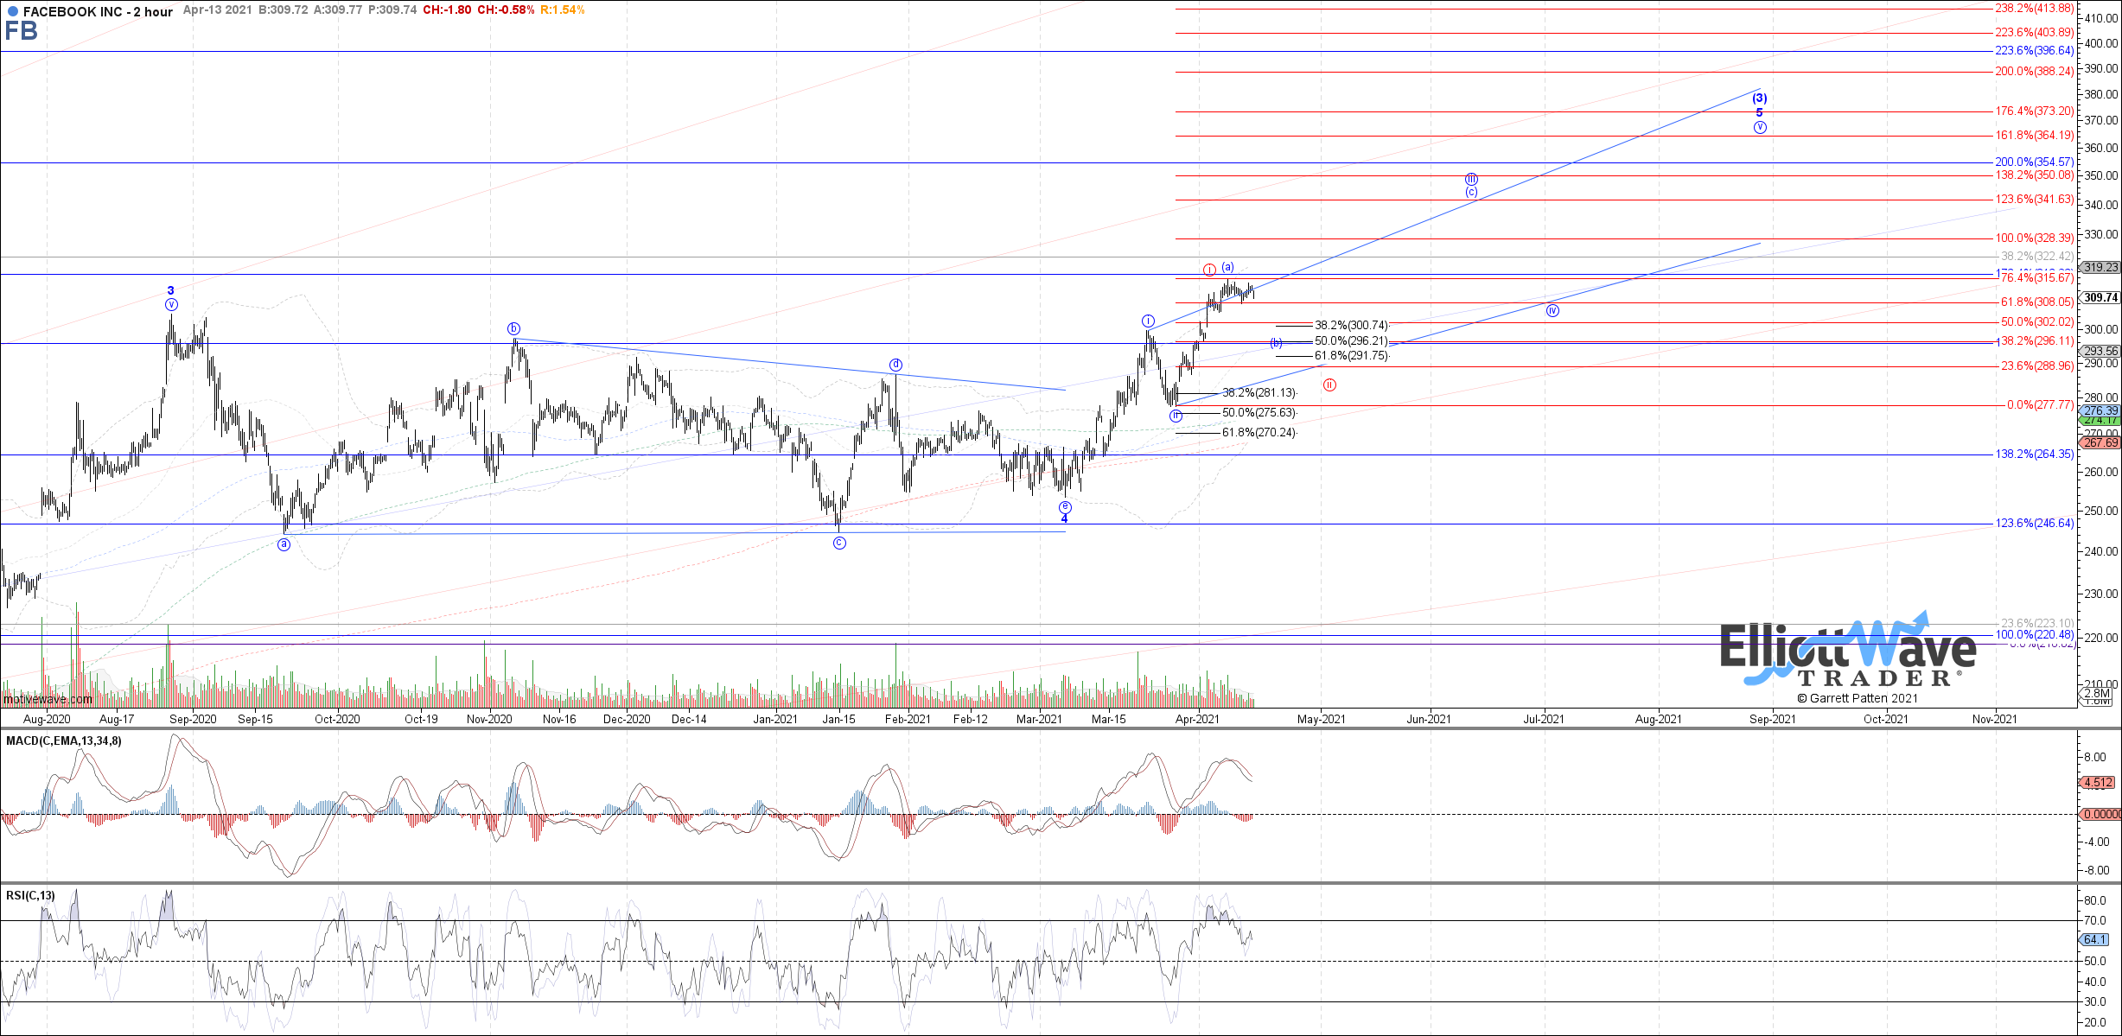The height and width of the screenshot is (1036, 2122).
Task: Click the '(3)' wave target label
Action: pyautogui.click(x=1759, y=99)
